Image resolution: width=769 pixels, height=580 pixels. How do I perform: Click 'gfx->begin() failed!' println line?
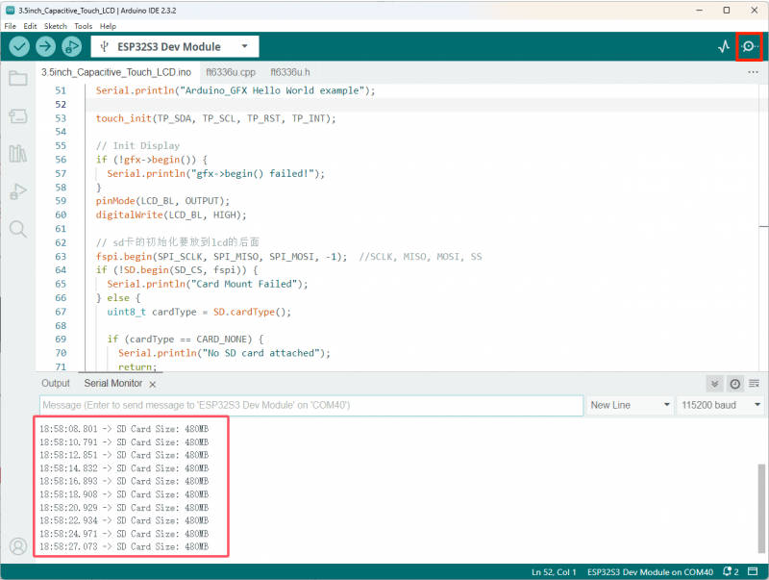215,173
